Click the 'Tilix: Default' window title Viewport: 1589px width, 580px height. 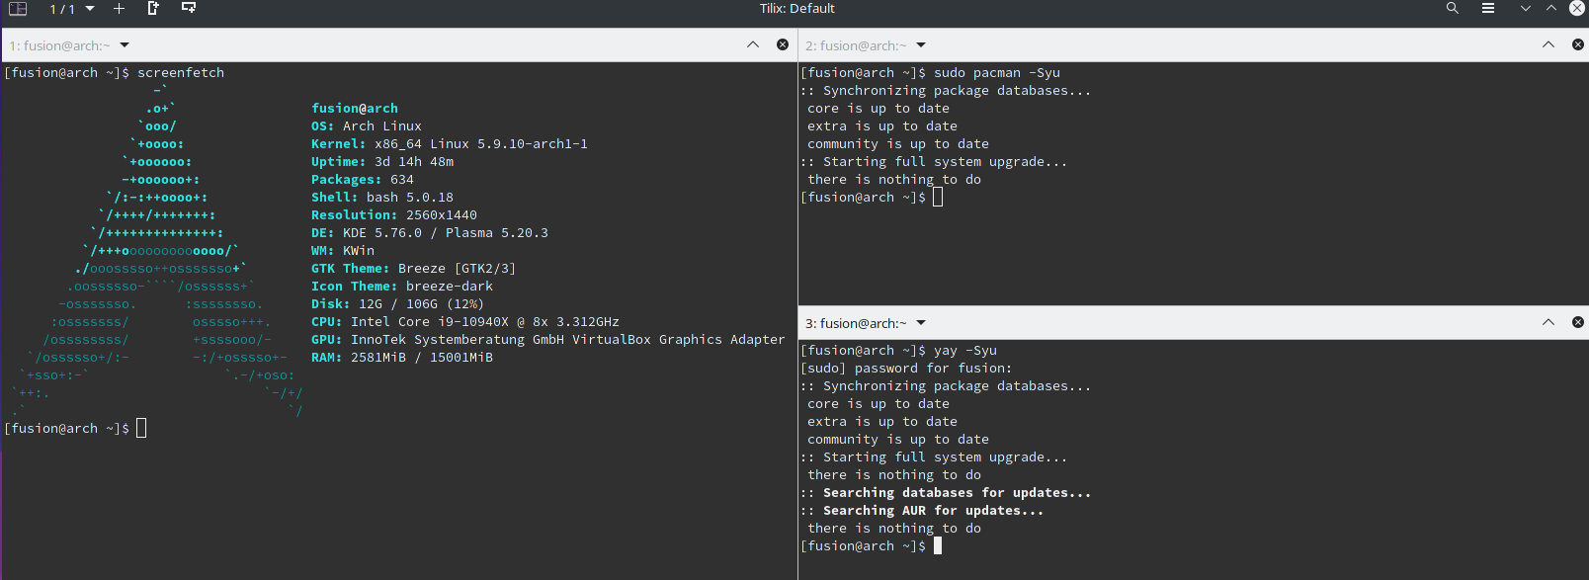pos(796,8)
